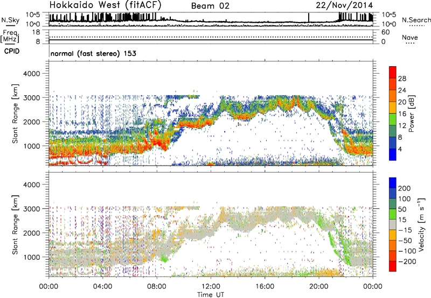Image resolution: width=431 pixels, height=298 pixels.
Task: Click the '200' tick on Velocity color bar
Action: click(x=405, y=188)
